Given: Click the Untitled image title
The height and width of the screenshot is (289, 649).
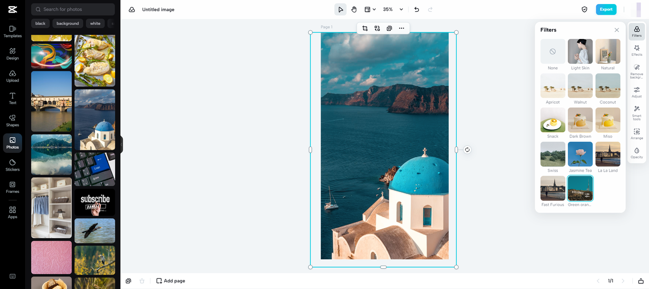Looking at the screenshot, I should [158, 10].
